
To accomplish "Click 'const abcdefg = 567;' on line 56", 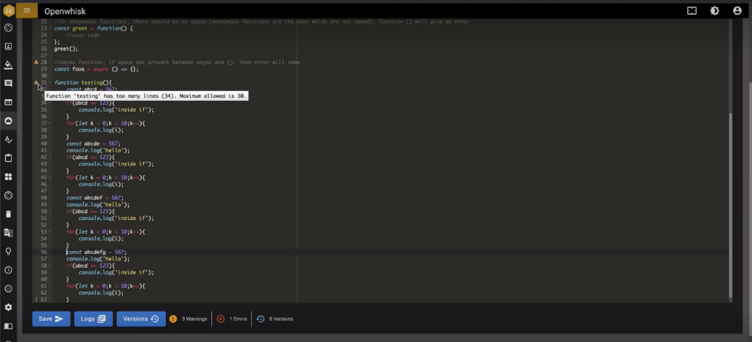I will (96, 252).
